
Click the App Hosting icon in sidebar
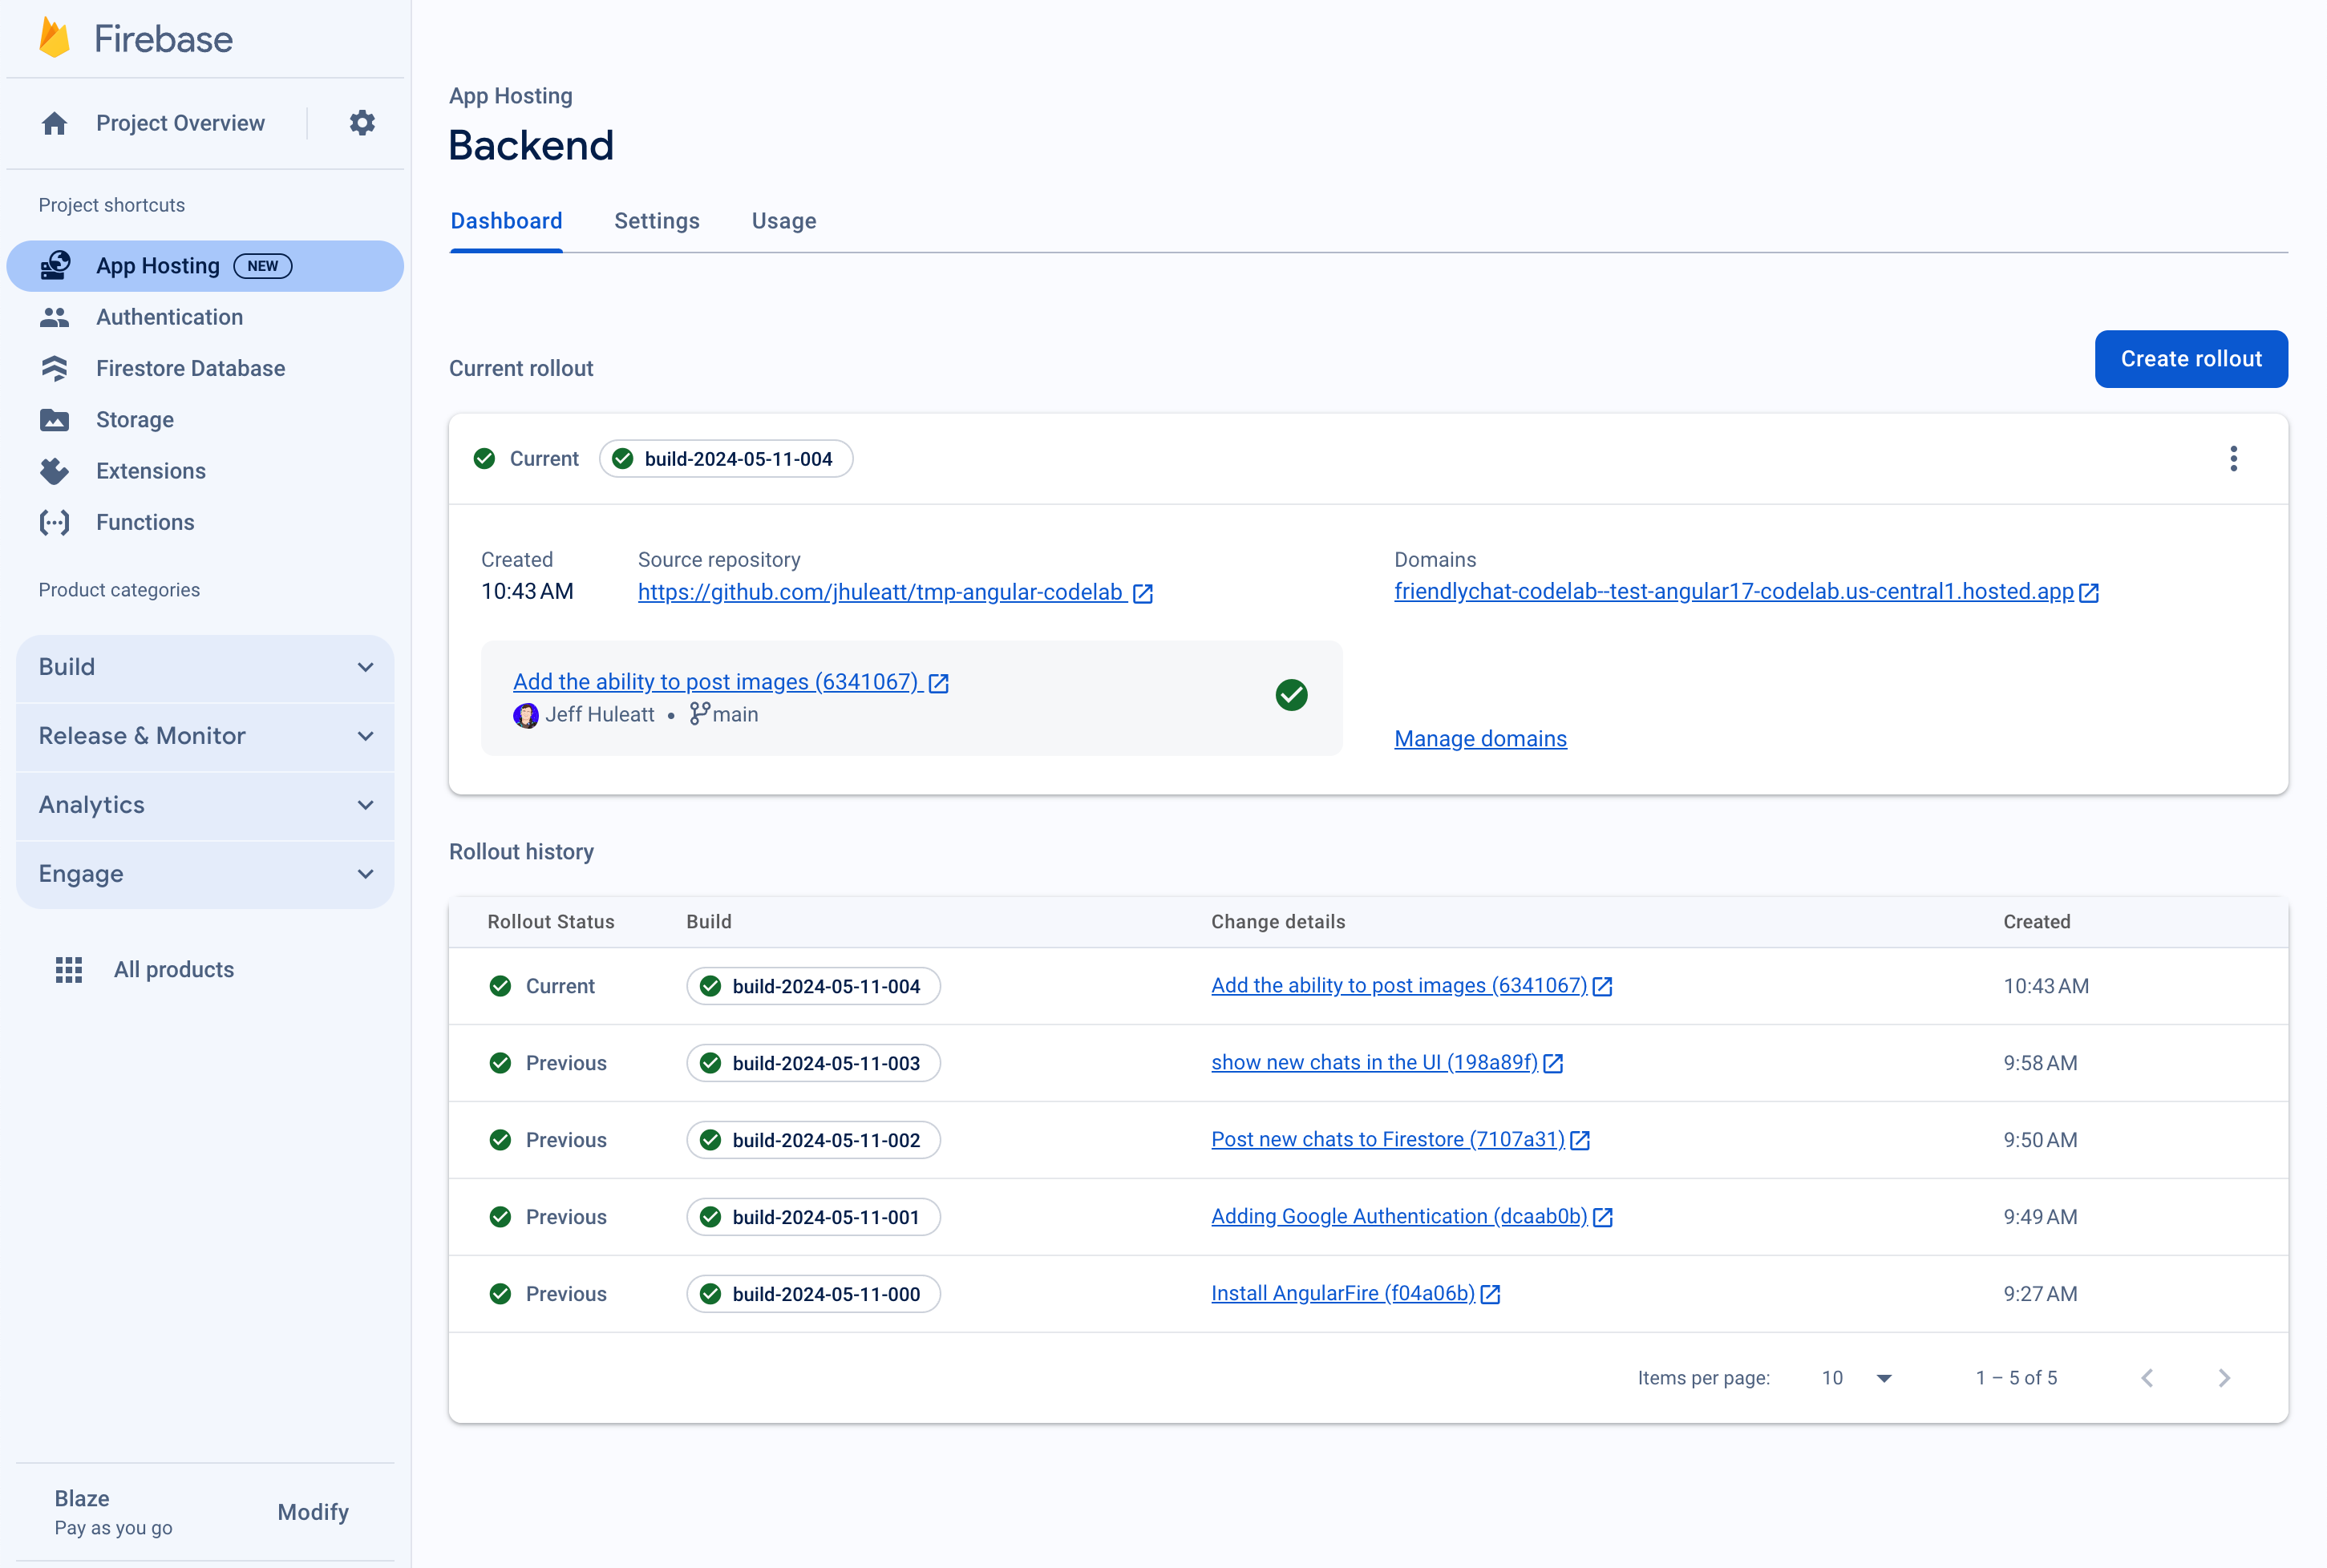(x=56, y=266)
